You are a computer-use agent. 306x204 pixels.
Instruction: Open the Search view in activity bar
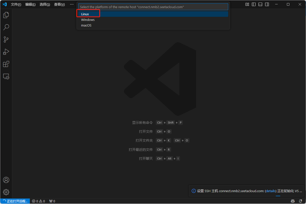6,27
